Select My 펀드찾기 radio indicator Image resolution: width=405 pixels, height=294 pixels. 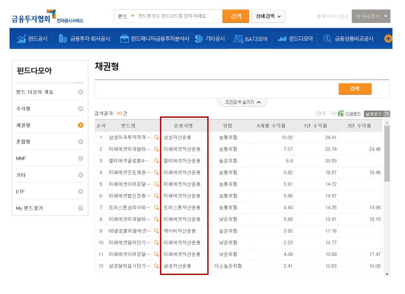[81, 208]
